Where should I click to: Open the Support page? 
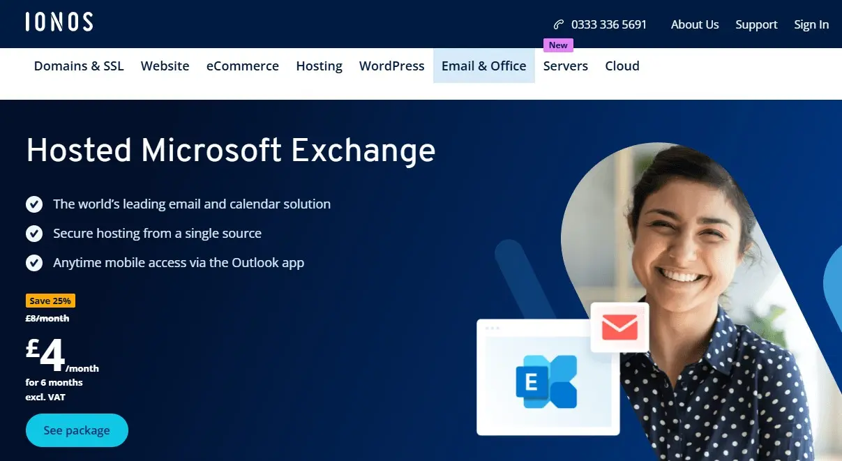[756, 24]
